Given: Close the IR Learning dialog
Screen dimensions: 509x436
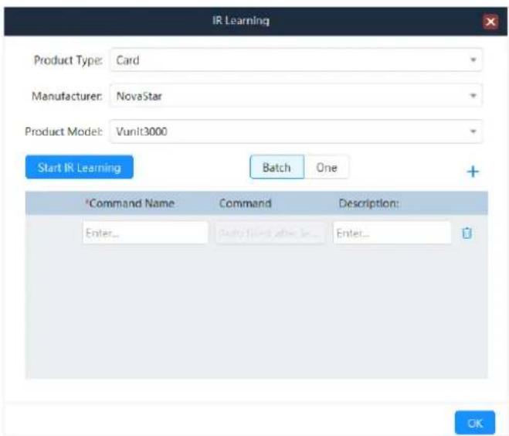Looking at the screenshot, I should (x=490, y=22).
